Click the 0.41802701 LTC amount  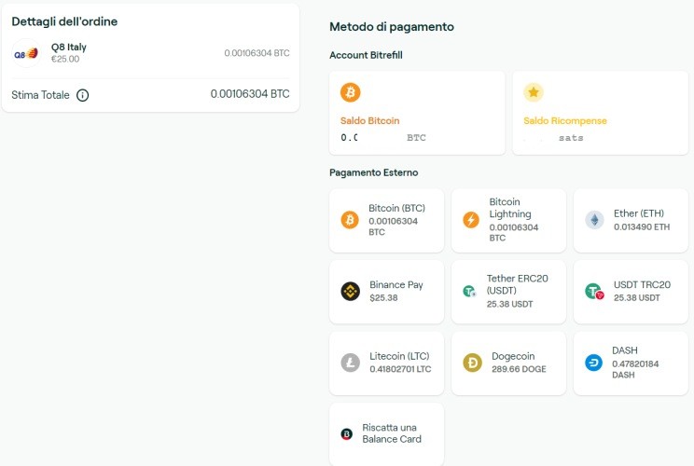(400, 369)
